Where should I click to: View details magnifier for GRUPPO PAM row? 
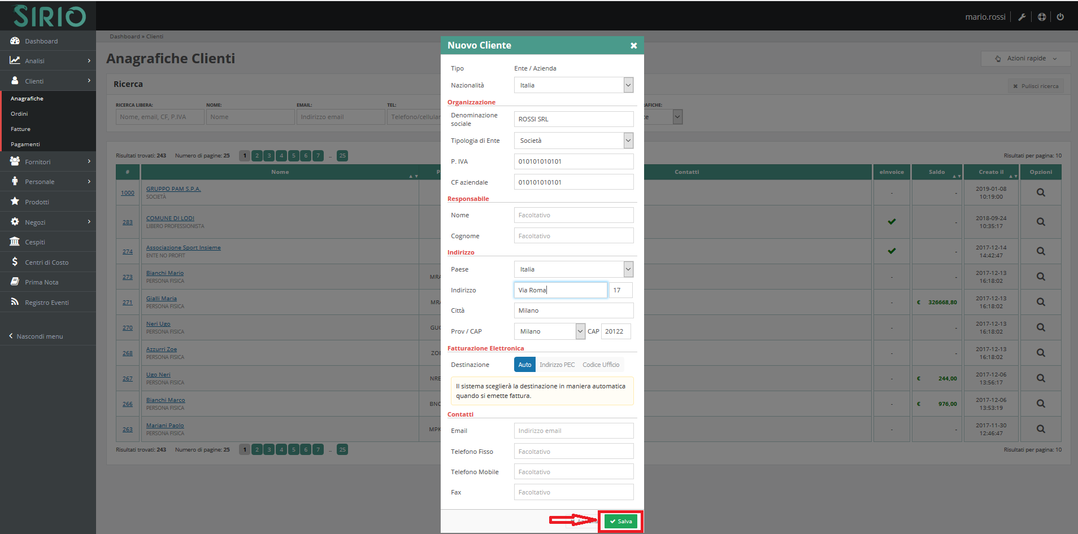(x=1041, y=192)
